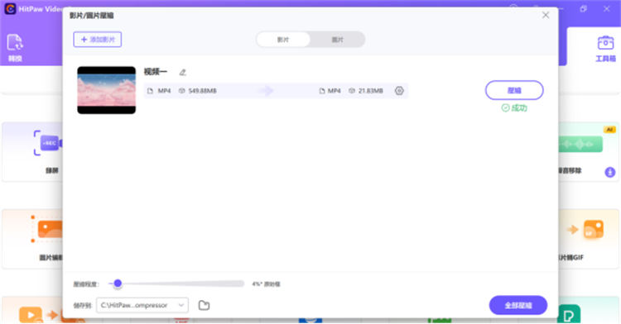621x324 pixels.
Task: Click the source size 549.88MB
Action: (x=202, y=91)
